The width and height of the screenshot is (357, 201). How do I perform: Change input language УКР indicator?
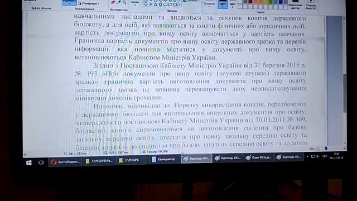coord(325,156)
